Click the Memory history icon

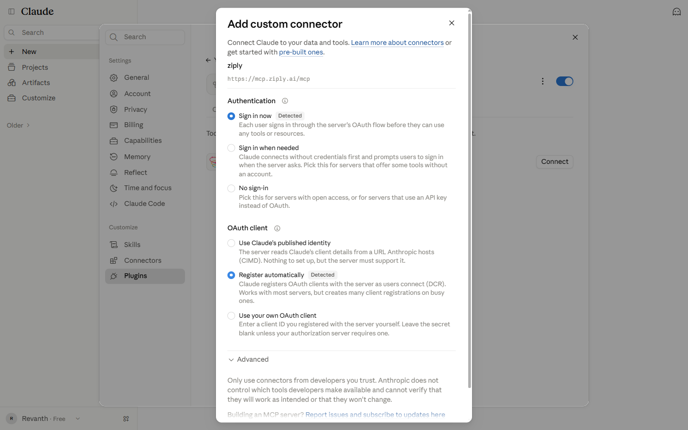(x=114, y=157)
